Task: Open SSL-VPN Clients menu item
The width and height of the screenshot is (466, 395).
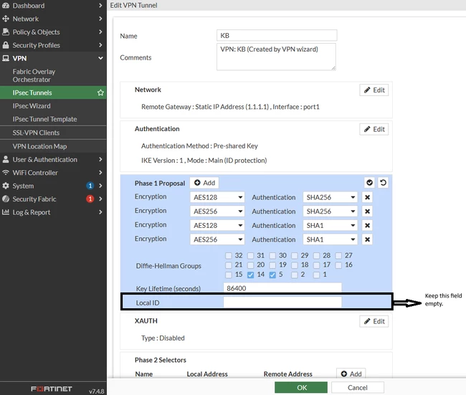Action: [x=53, y=133]
